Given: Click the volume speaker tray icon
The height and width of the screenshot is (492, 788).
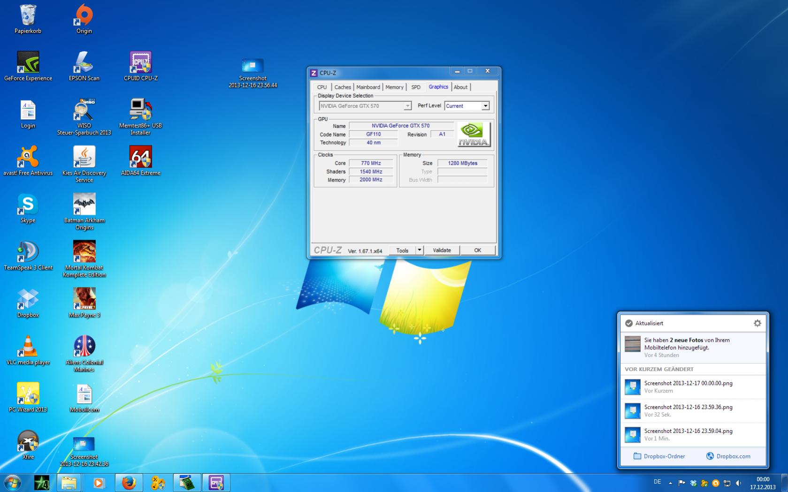Looking at the screenshot, I should 738,483.
